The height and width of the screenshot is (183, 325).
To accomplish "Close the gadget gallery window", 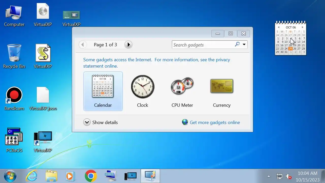I will (243, 34).
